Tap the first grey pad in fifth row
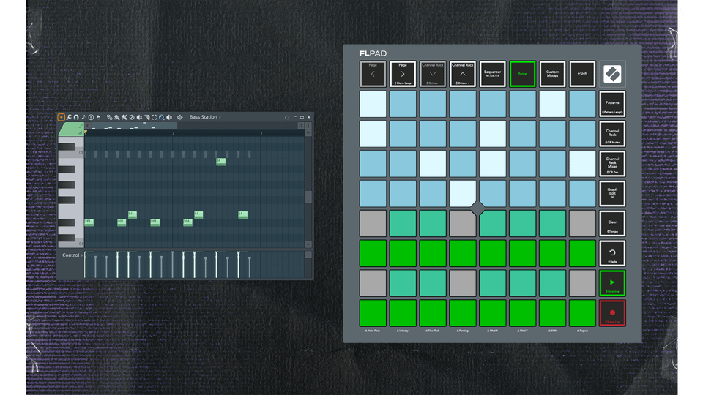Image resolution: width=703 pixels, height=395 pixels. click(373, 224)
